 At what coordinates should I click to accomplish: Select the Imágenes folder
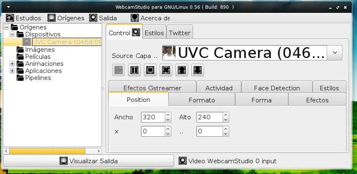point(40,50)
